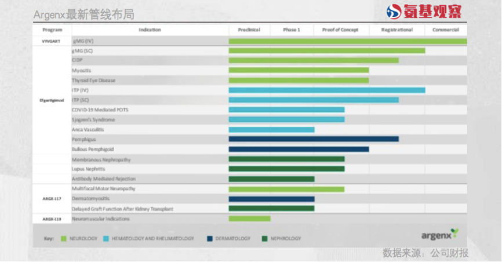Viewport: 502px width, 262px height.
Task: Click the Antibody Mediated Rejection indication text
Action: 104,179
